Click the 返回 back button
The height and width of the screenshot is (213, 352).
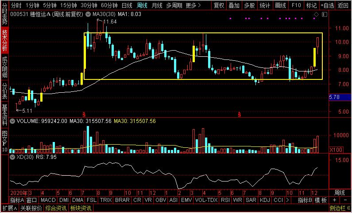[x=343, y=5]
